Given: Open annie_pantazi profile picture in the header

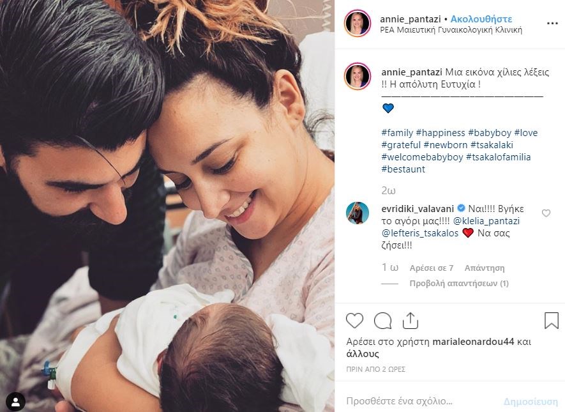Looking at the screenshot, I should [358, 24].
